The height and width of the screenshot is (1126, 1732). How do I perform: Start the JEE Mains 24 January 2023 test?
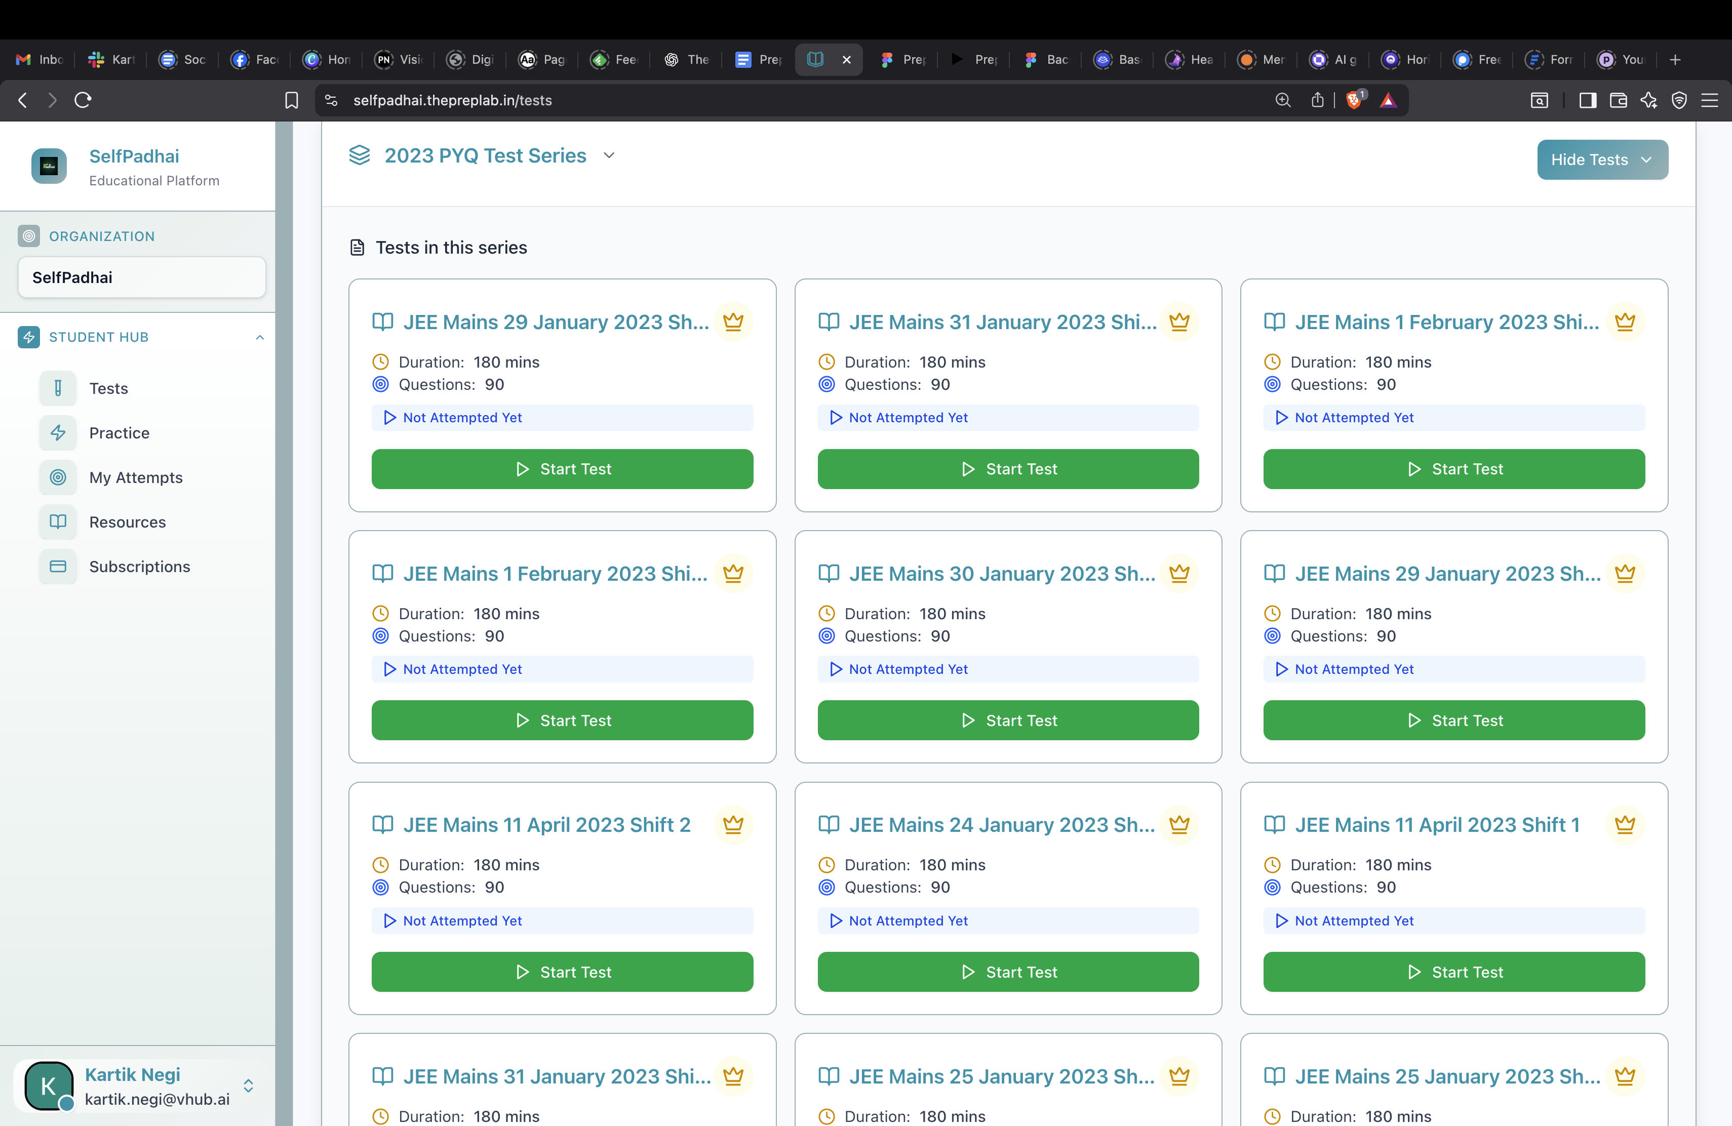[x=1008, y=972]
